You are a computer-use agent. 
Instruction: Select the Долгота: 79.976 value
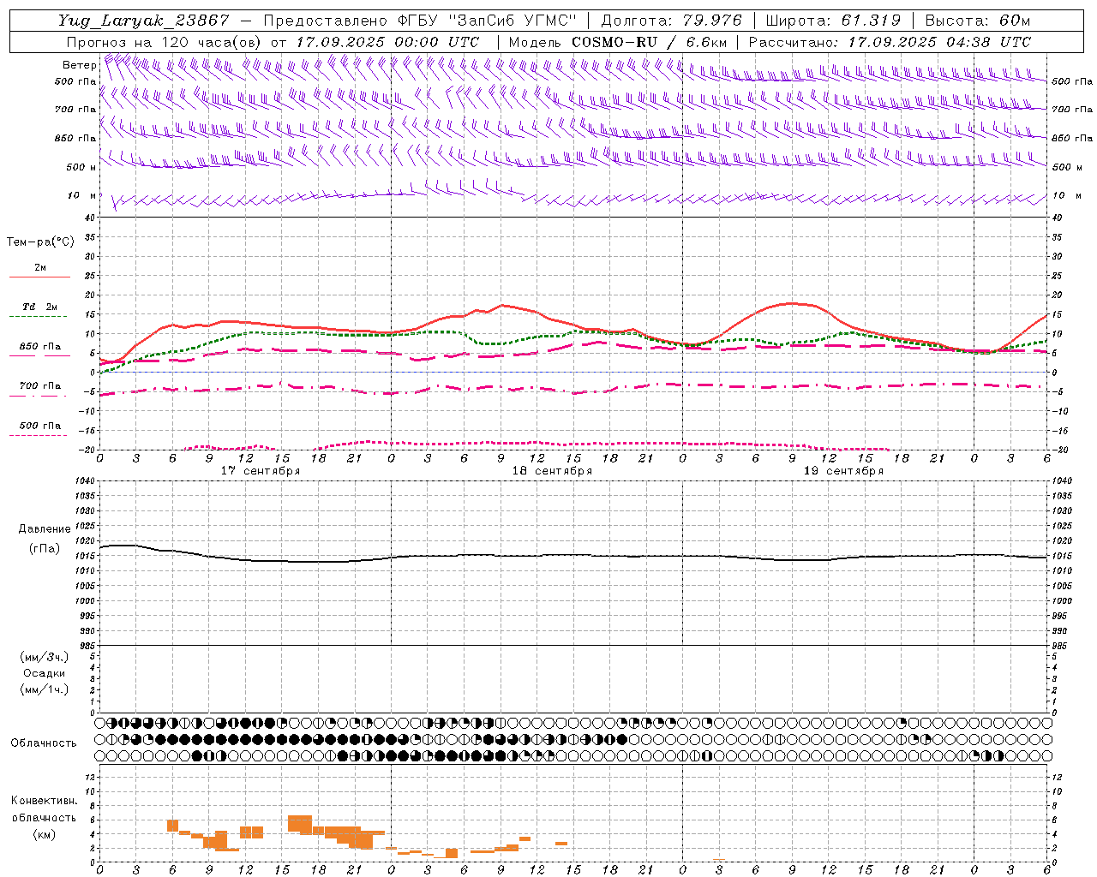click(x=672, y=21)
